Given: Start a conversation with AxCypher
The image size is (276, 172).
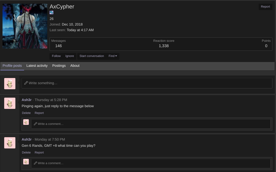Looking at the screenshot, I should coord(91,56).
